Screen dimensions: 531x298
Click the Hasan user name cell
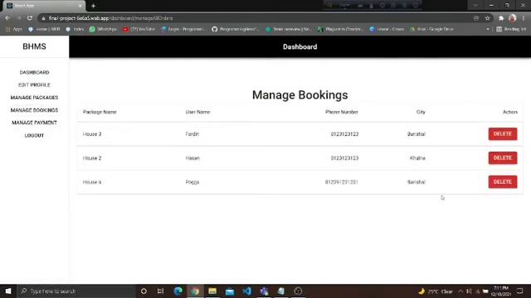pos(192,158)
